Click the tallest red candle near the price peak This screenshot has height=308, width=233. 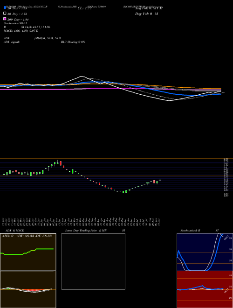coord(61,163)
